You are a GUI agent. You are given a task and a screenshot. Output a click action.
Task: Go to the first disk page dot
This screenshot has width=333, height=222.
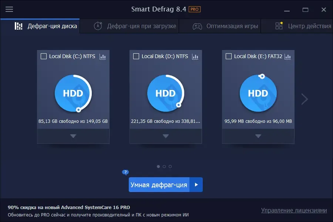click(158, 166)
